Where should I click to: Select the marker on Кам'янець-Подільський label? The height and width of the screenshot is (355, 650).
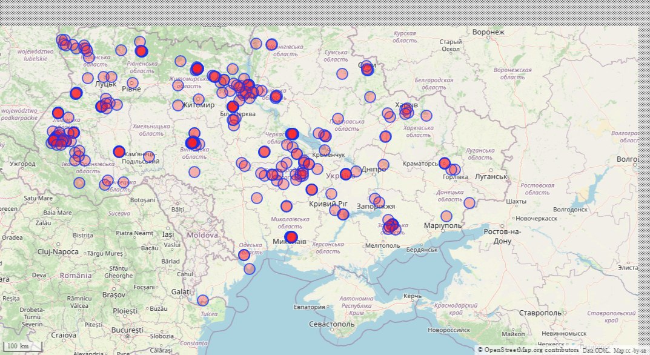pos(149,156)
